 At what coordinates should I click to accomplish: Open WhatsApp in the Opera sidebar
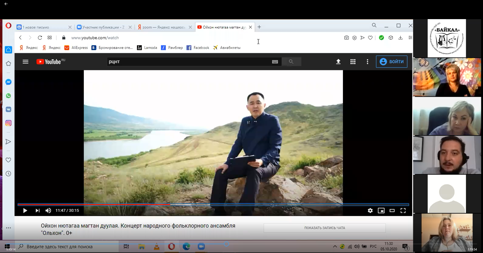pyautogui.click(x=8, y=96)
